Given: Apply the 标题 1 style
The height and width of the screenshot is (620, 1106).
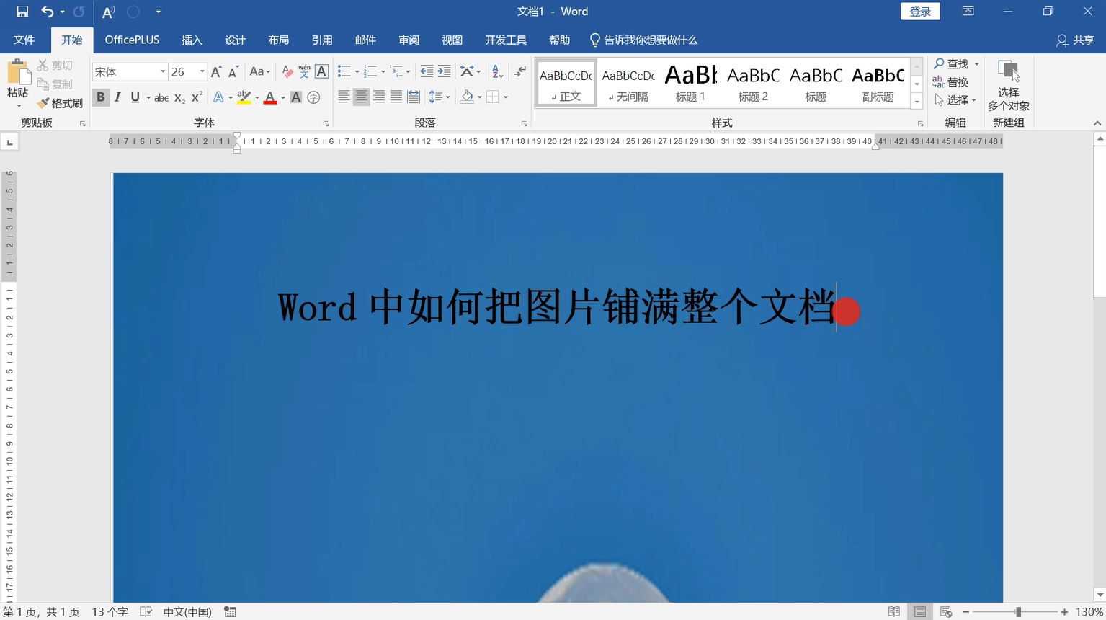Looking at the screenshot, I should pyautogui.click(x=690, y=84).
